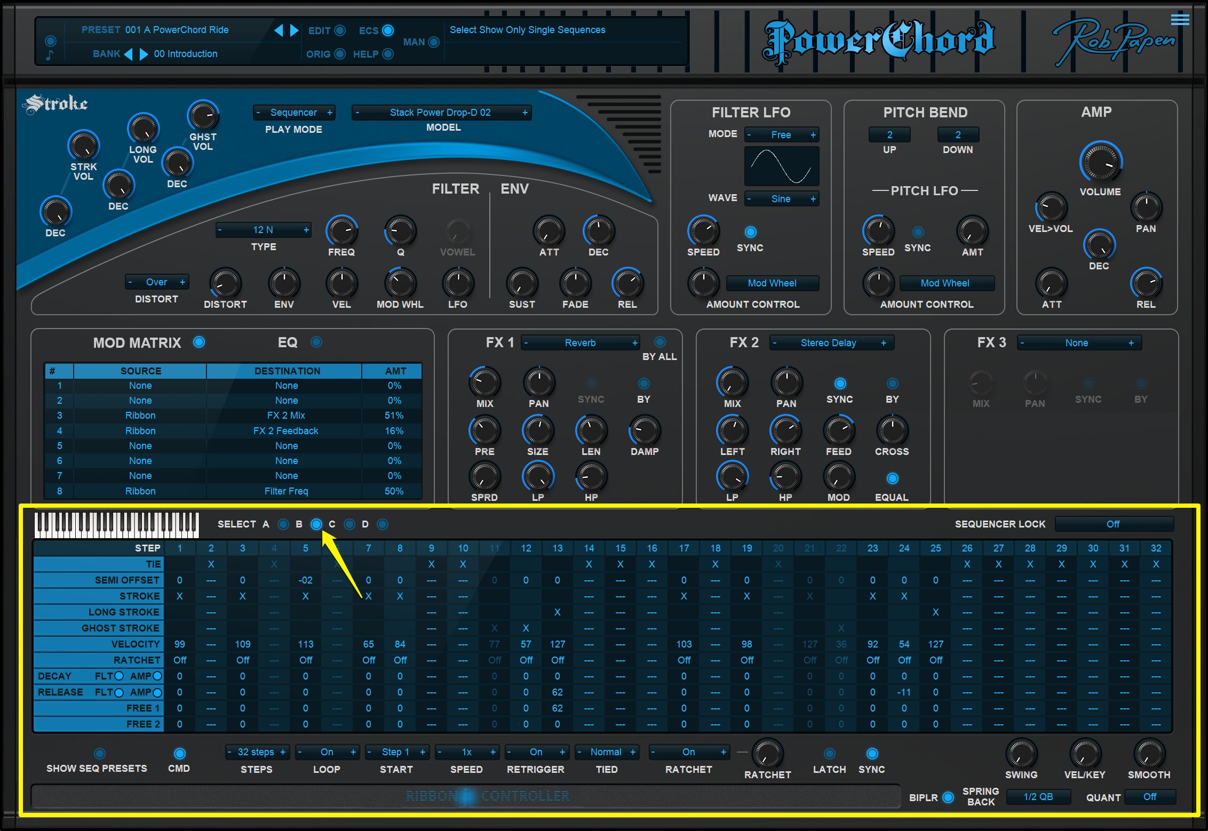Toggle the BIPLR ribbon option

pyautogui.click(x=948, y=797)
